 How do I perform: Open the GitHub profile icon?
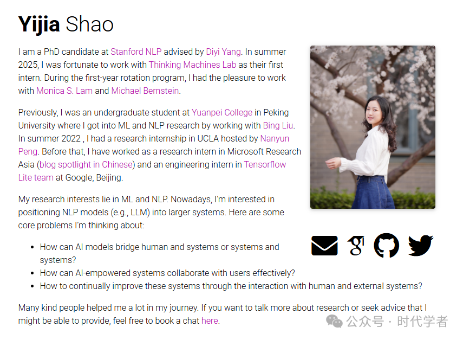coord(387,246)
